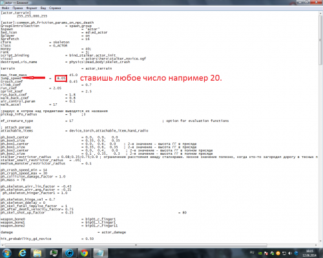Click the RU language indicator in tray
The image size is (323, 258).
[252, 253]
